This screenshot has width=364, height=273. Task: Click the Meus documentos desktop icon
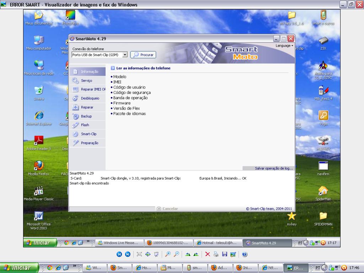pyautogui.click(x=38, y=18)
